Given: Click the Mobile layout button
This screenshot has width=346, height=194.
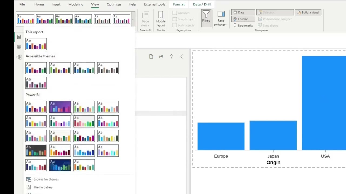Looking at the screenshot, I should click(161, 19).
